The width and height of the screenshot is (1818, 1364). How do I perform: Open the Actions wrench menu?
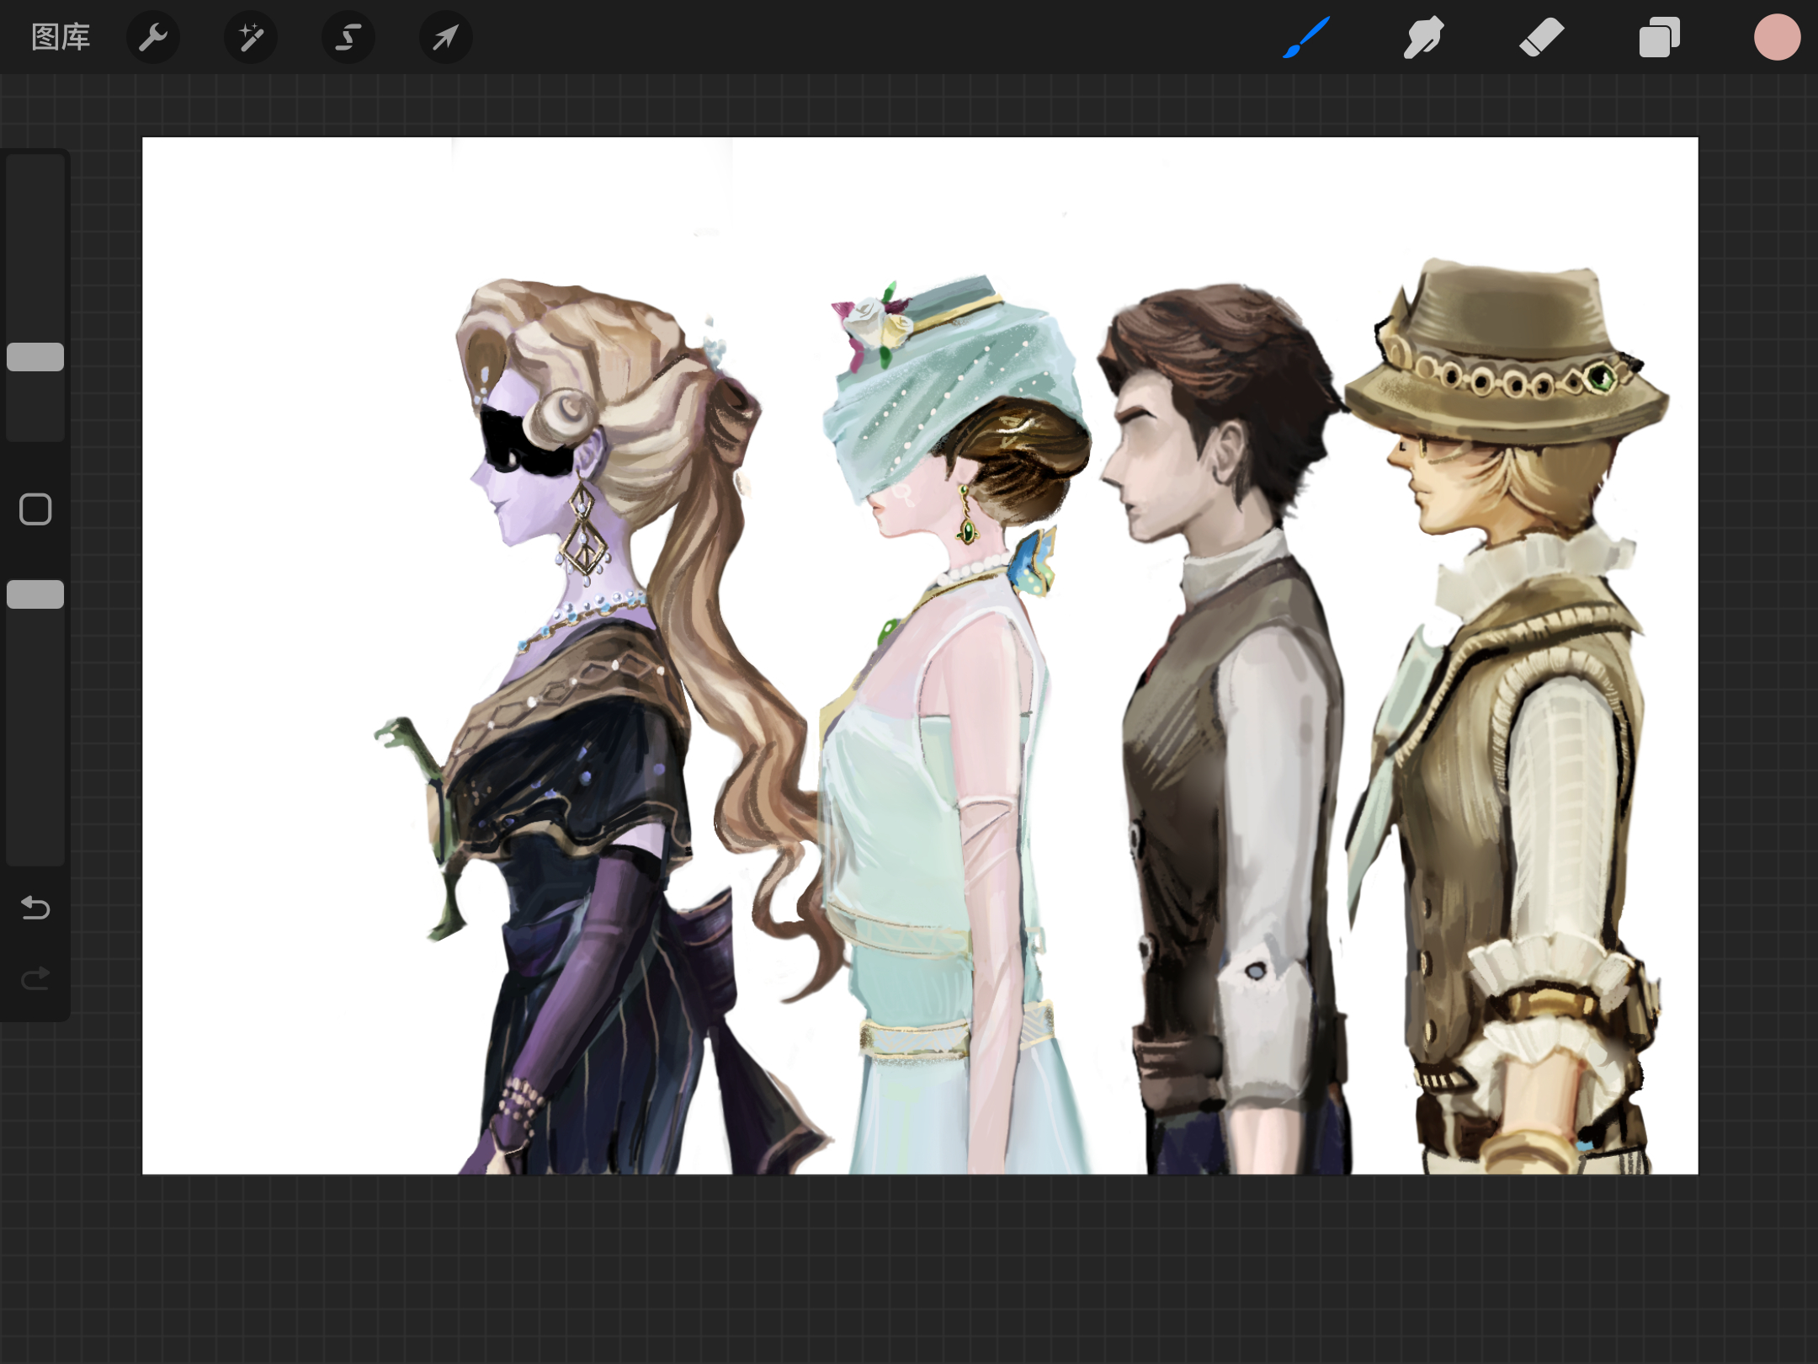[x=153, y=37]
